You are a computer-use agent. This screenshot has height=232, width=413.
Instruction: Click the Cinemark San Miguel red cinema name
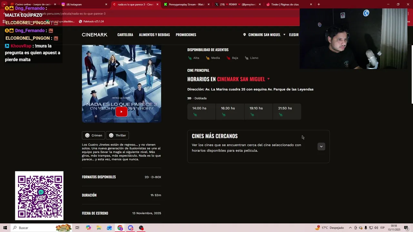tap(241, 79)
